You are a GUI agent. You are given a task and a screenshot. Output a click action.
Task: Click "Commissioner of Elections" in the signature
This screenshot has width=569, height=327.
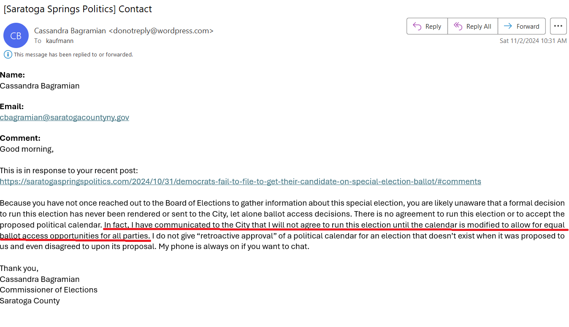(x=49, y=290)
